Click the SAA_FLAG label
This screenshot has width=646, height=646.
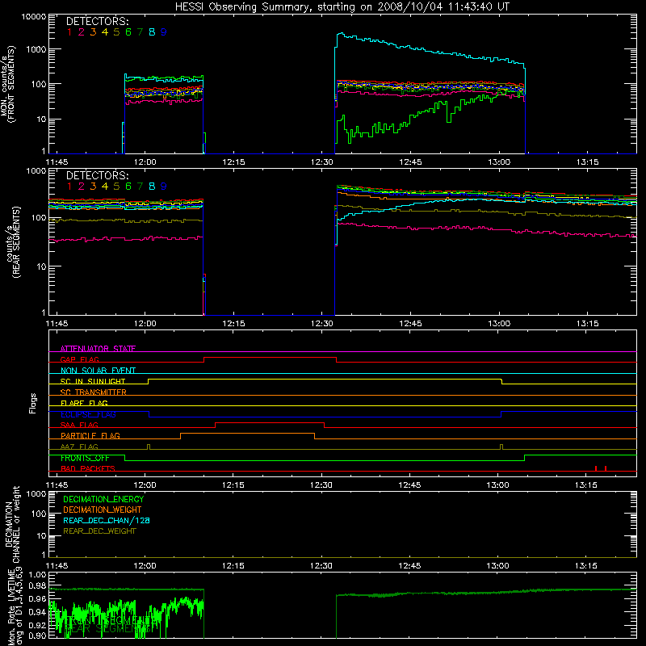click(79, 425)
